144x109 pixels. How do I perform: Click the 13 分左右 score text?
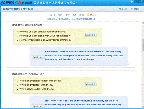(91, 15)
